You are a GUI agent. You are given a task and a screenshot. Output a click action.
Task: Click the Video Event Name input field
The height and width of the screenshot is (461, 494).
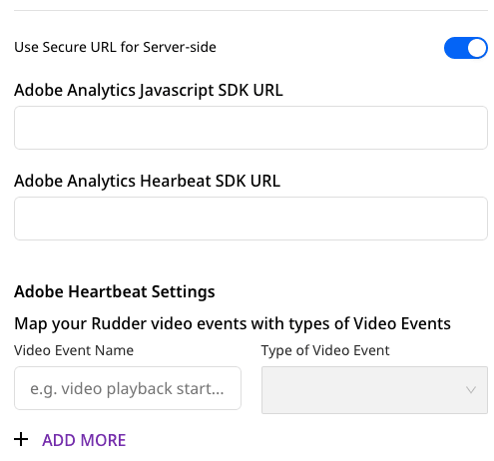tap(128, 388)
